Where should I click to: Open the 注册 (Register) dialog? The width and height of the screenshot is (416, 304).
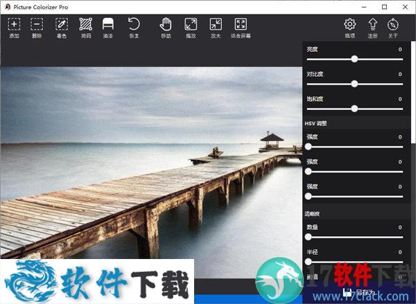point(372,25)
